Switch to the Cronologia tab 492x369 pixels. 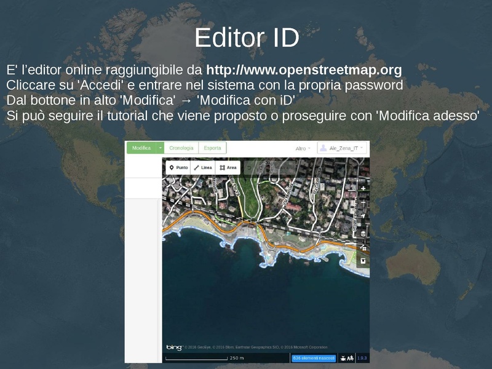tap(181, 148)
